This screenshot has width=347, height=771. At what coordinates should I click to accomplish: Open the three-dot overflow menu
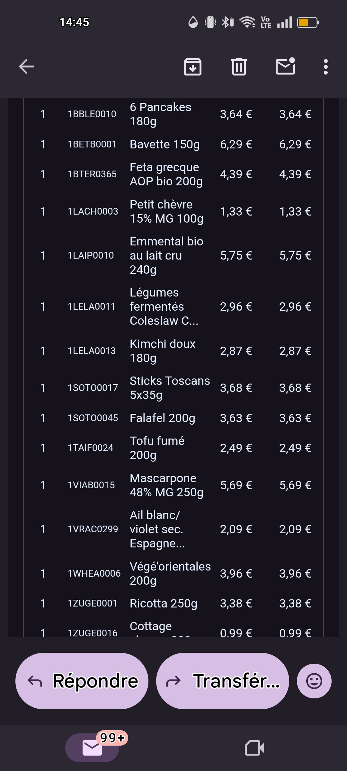tap(325, 67)
